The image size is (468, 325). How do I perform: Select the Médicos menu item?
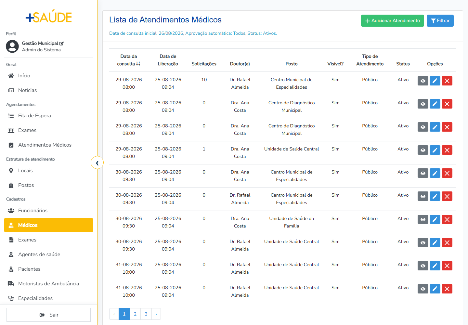pos(48,225)
